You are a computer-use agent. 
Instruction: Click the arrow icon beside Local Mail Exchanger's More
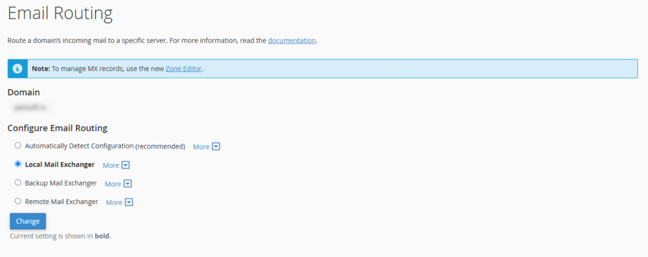click(125, 165)
